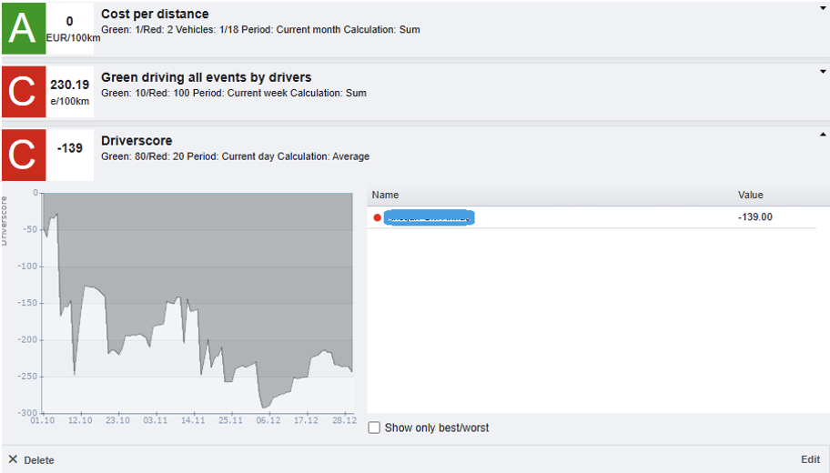830x473 pixels.
Task: Click the Driverscore title
Action: coord(137,141)
